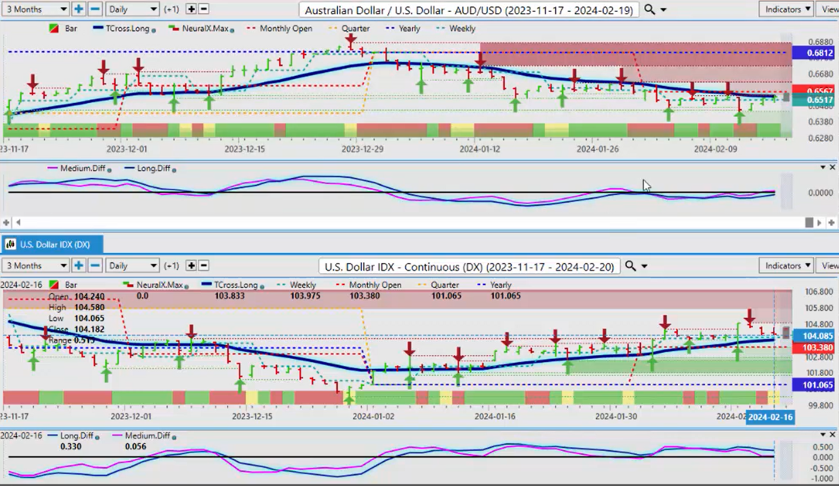This screenshot has width=839, height=486.
Task: Open the Indicators dropdown on the AUD/USD chart
Action: (787, 9)
